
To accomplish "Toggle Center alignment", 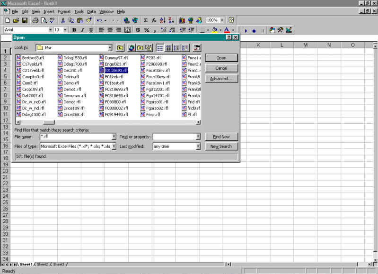I will click(110, 30).
